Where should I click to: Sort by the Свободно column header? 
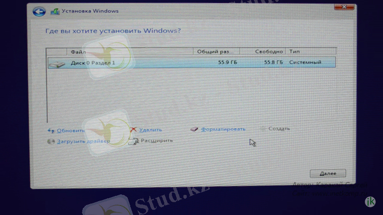click(262, 52)
